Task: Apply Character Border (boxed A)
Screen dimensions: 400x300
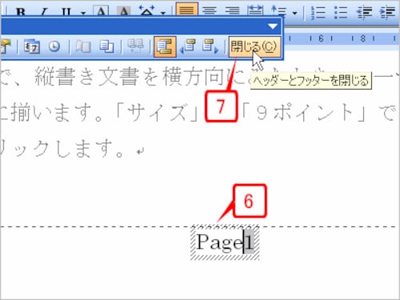Action: (x=101, y=10)
